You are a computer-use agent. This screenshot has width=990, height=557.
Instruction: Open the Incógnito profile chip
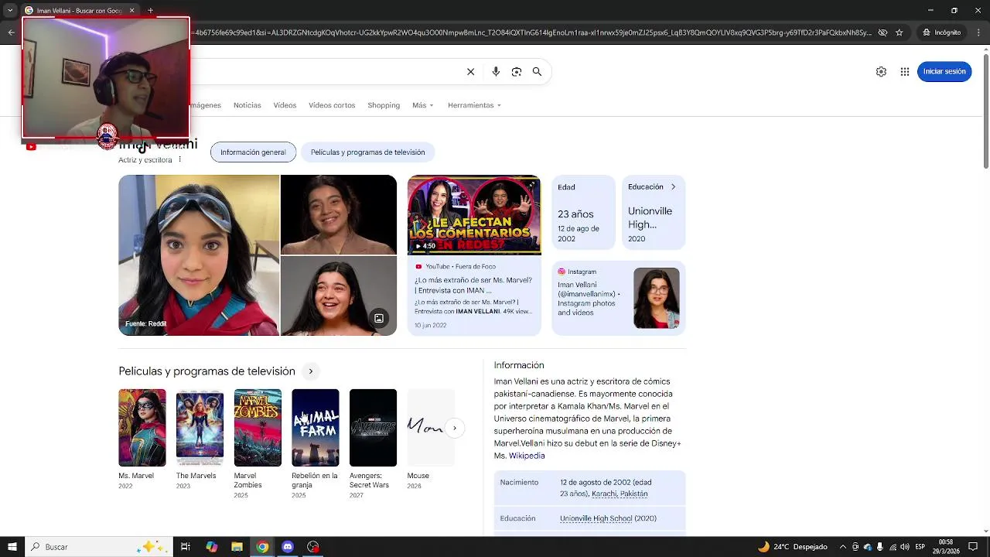[941, 32]
